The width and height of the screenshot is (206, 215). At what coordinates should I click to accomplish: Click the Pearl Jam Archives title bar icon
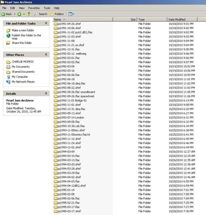[x=2, y=2]
